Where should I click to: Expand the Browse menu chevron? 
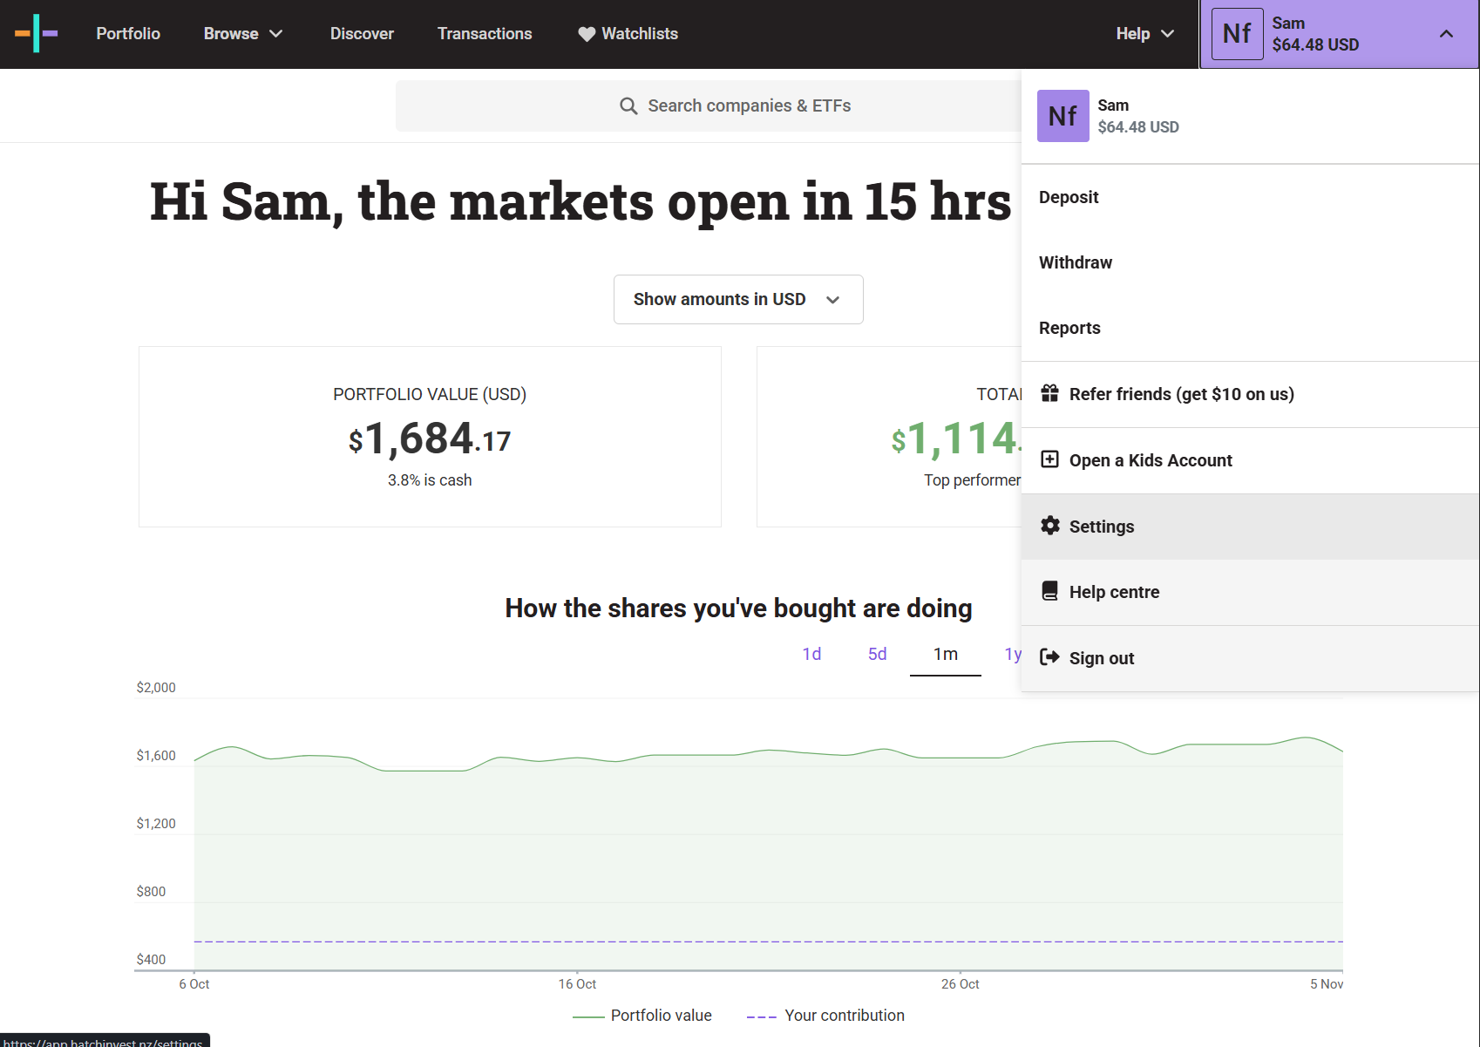[x=276, y=34]
